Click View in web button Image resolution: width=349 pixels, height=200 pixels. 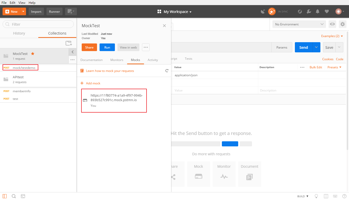tap(128, 47)
